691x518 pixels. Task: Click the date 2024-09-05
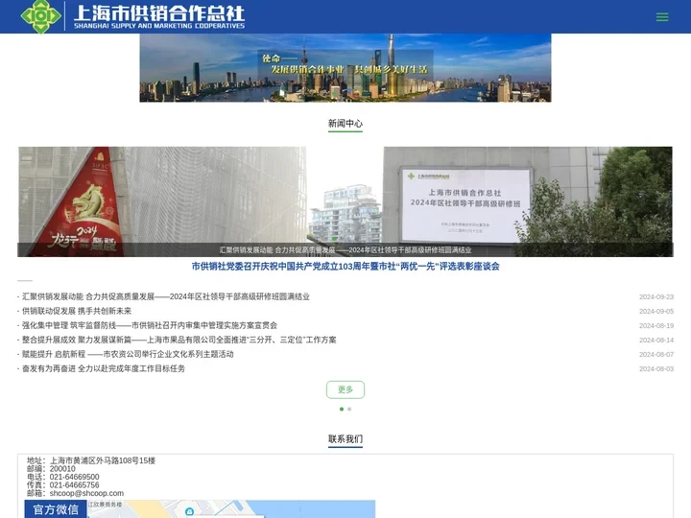pos(656,312)
